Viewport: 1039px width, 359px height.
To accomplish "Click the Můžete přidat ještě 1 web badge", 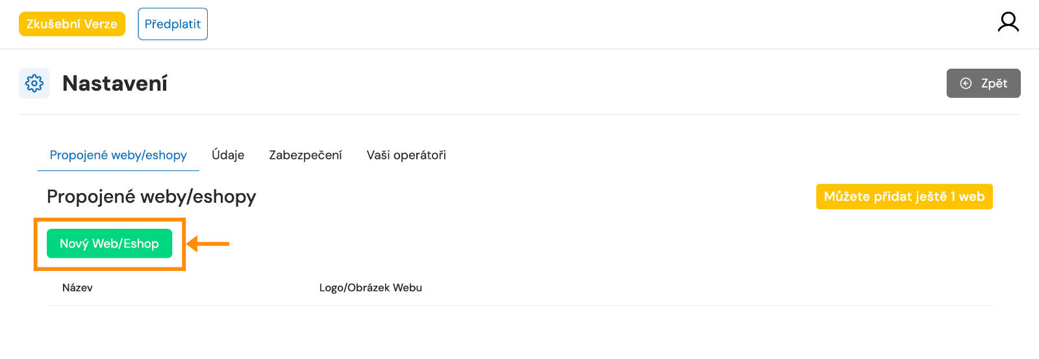I will [904, 196].
